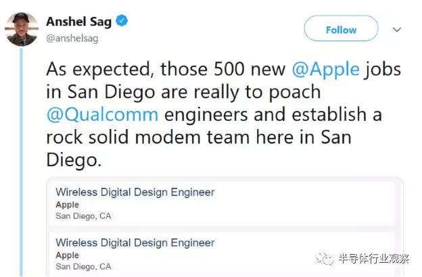The image size is (422, 277).
Task: Open the second Wireless Digital Design Engineer listing
Action: coord(135,243)
